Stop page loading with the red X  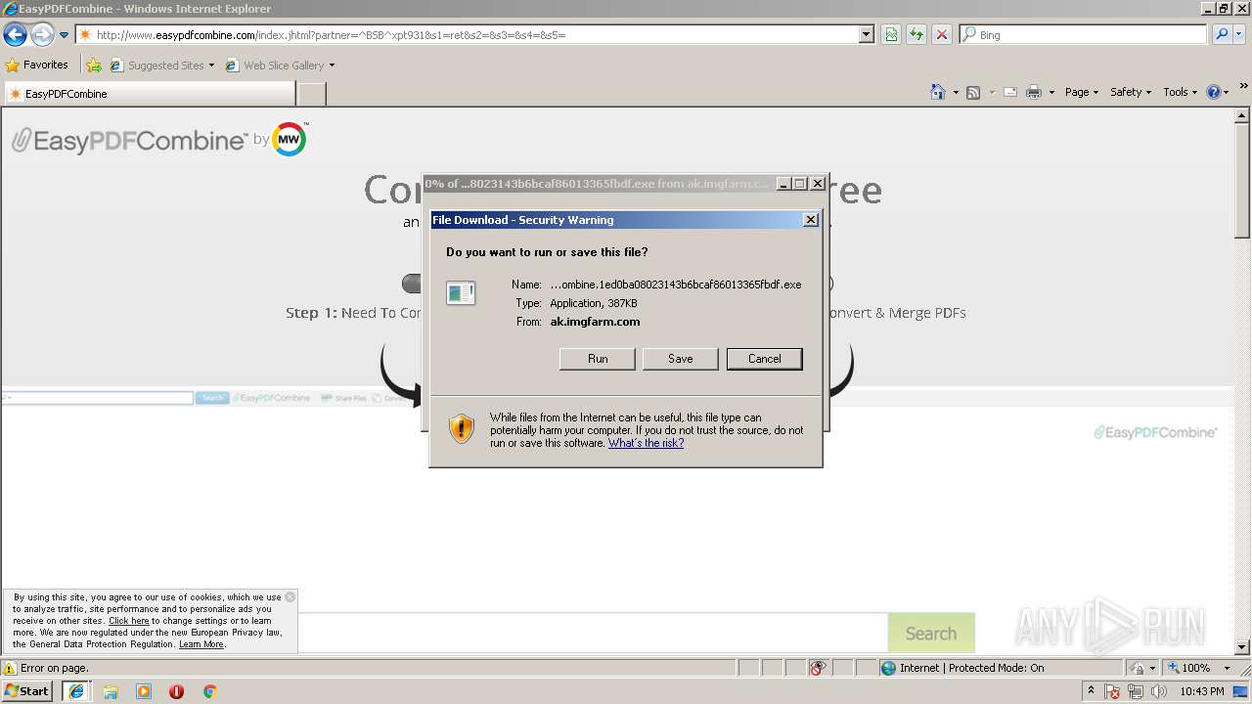click(942, 34)
